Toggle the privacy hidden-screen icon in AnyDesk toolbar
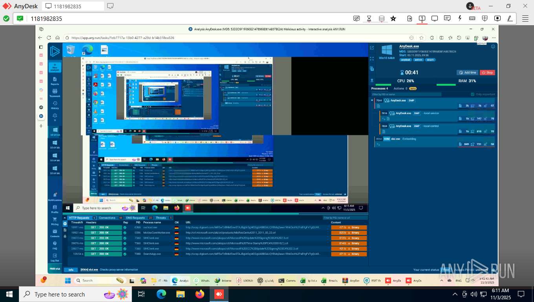 pos(357,18)
